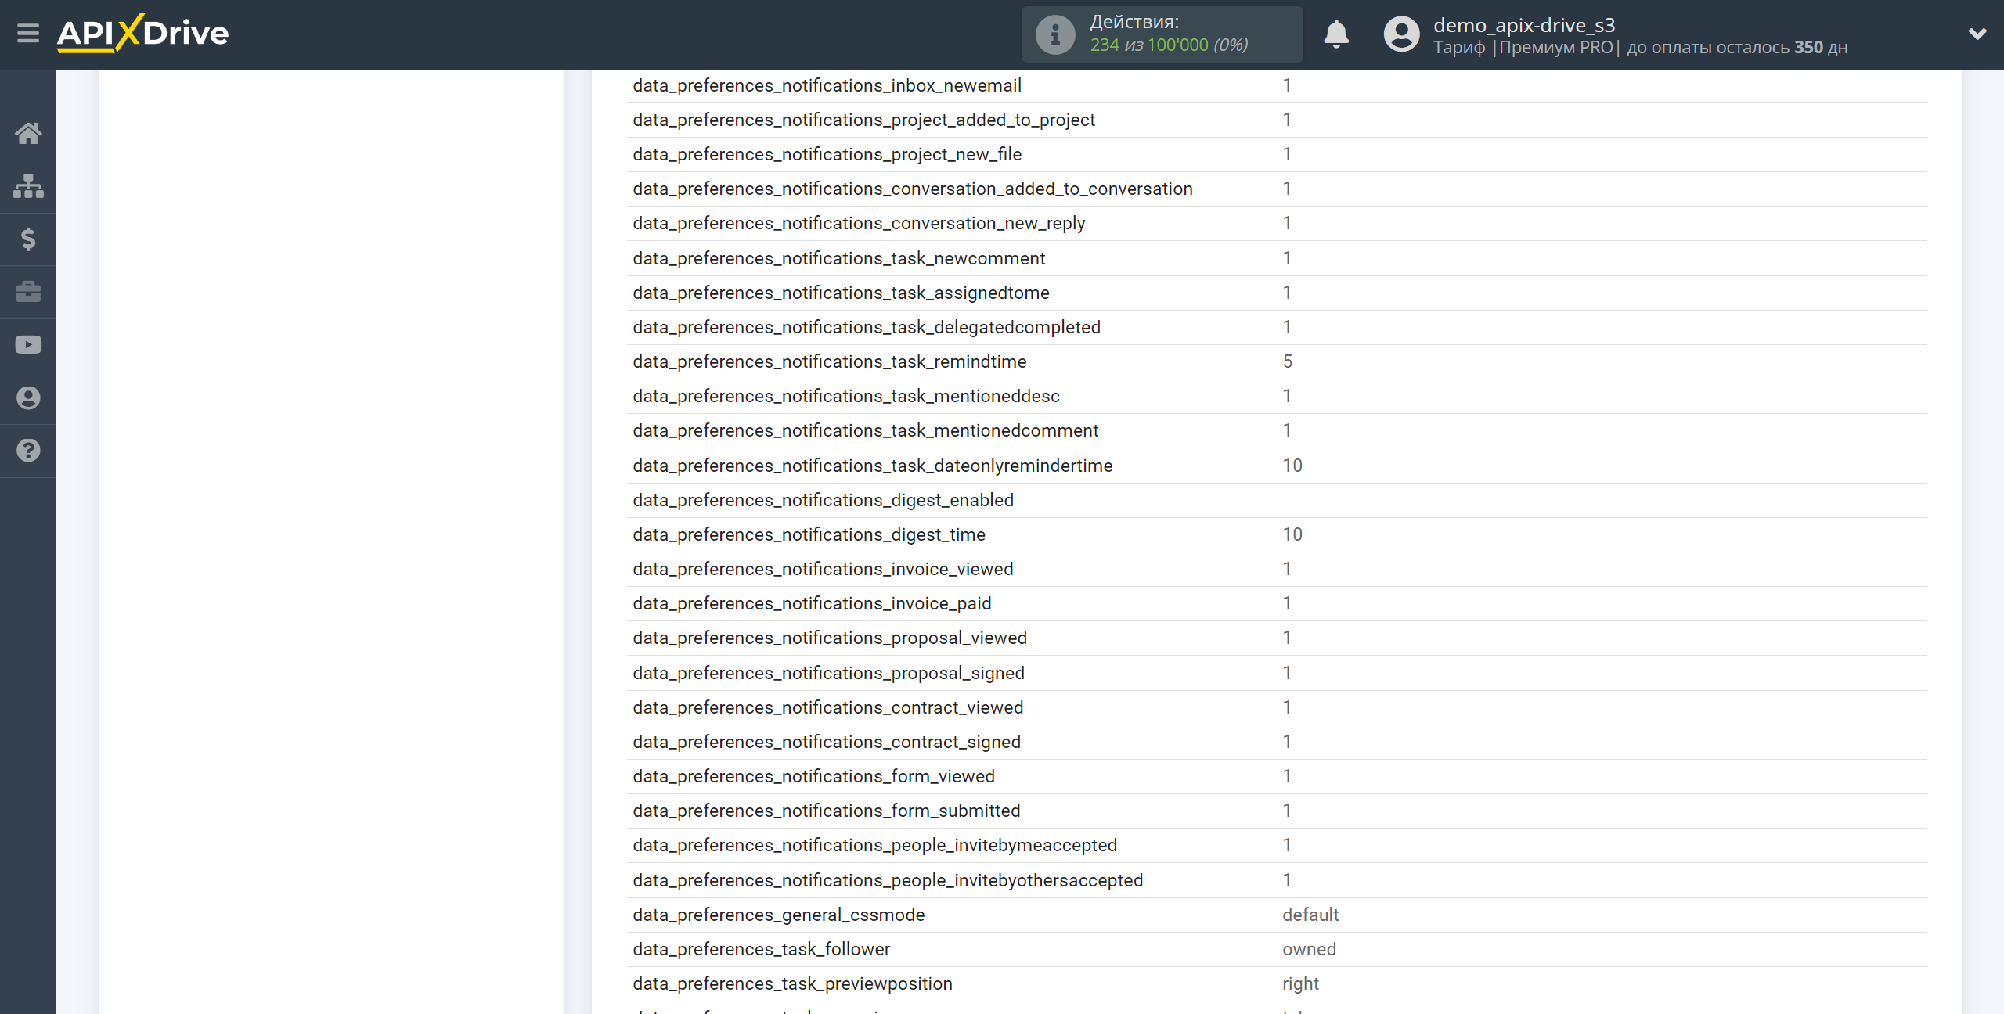Open the briefcase services icon

tap(28, 292)
